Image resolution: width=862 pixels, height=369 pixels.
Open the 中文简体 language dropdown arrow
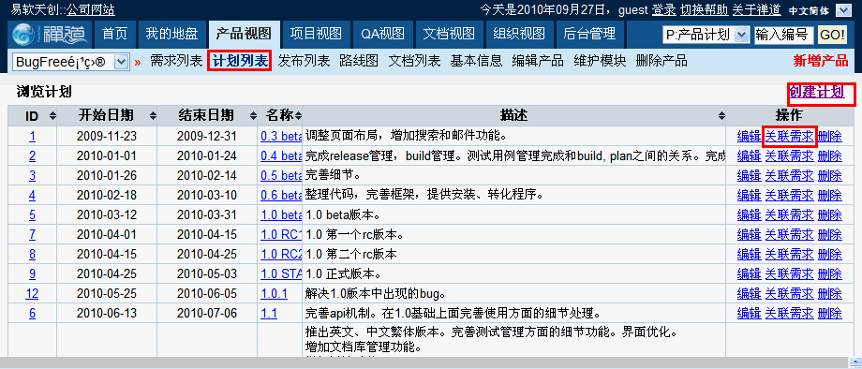coord(842,10)
